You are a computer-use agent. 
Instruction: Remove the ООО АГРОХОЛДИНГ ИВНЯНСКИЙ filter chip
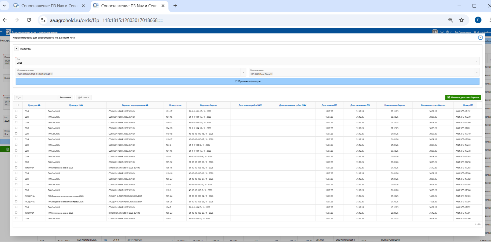pos(51,74)
